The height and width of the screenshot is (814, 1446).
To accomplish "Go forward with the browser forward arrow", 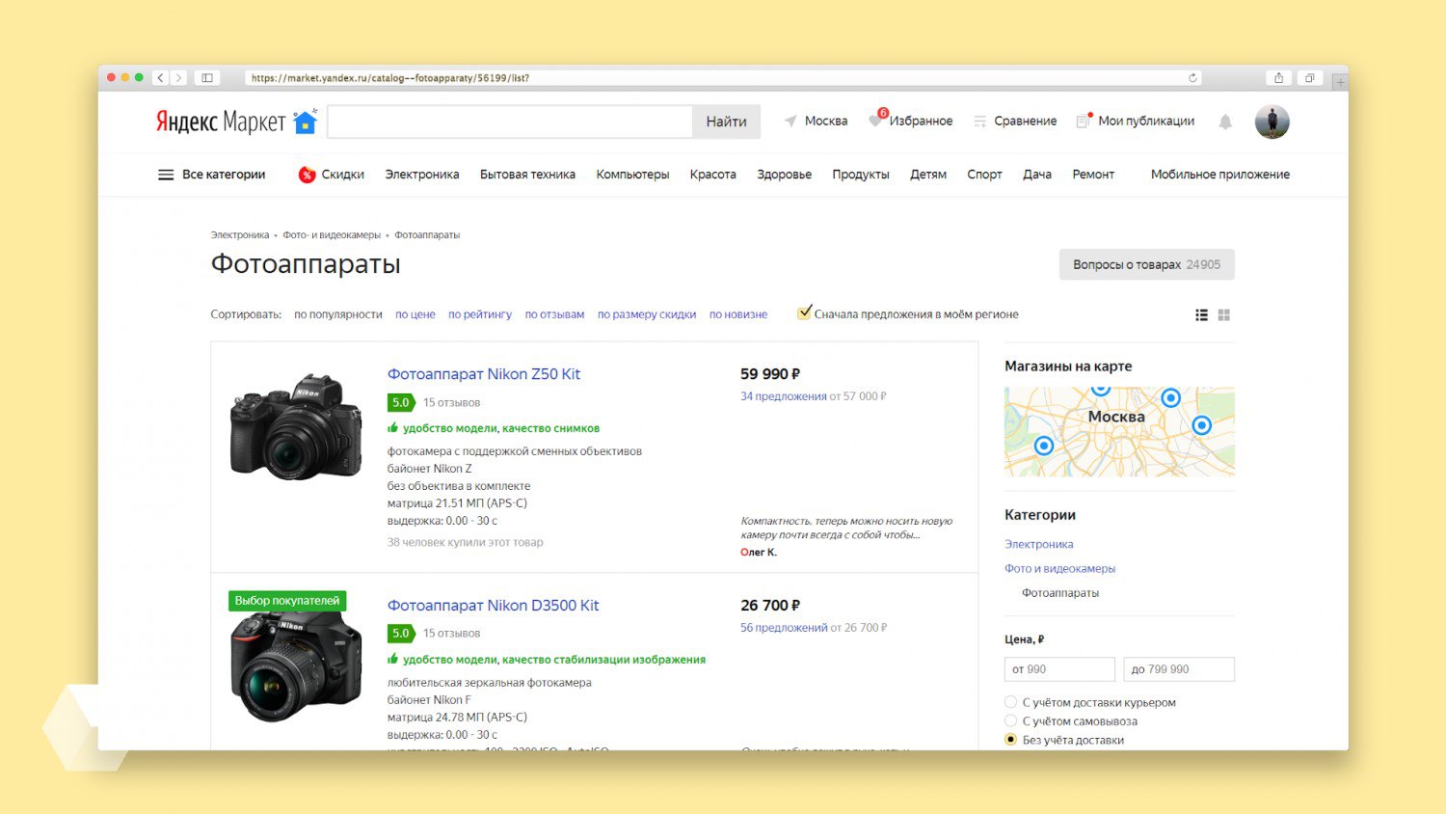I will point(178,78).
